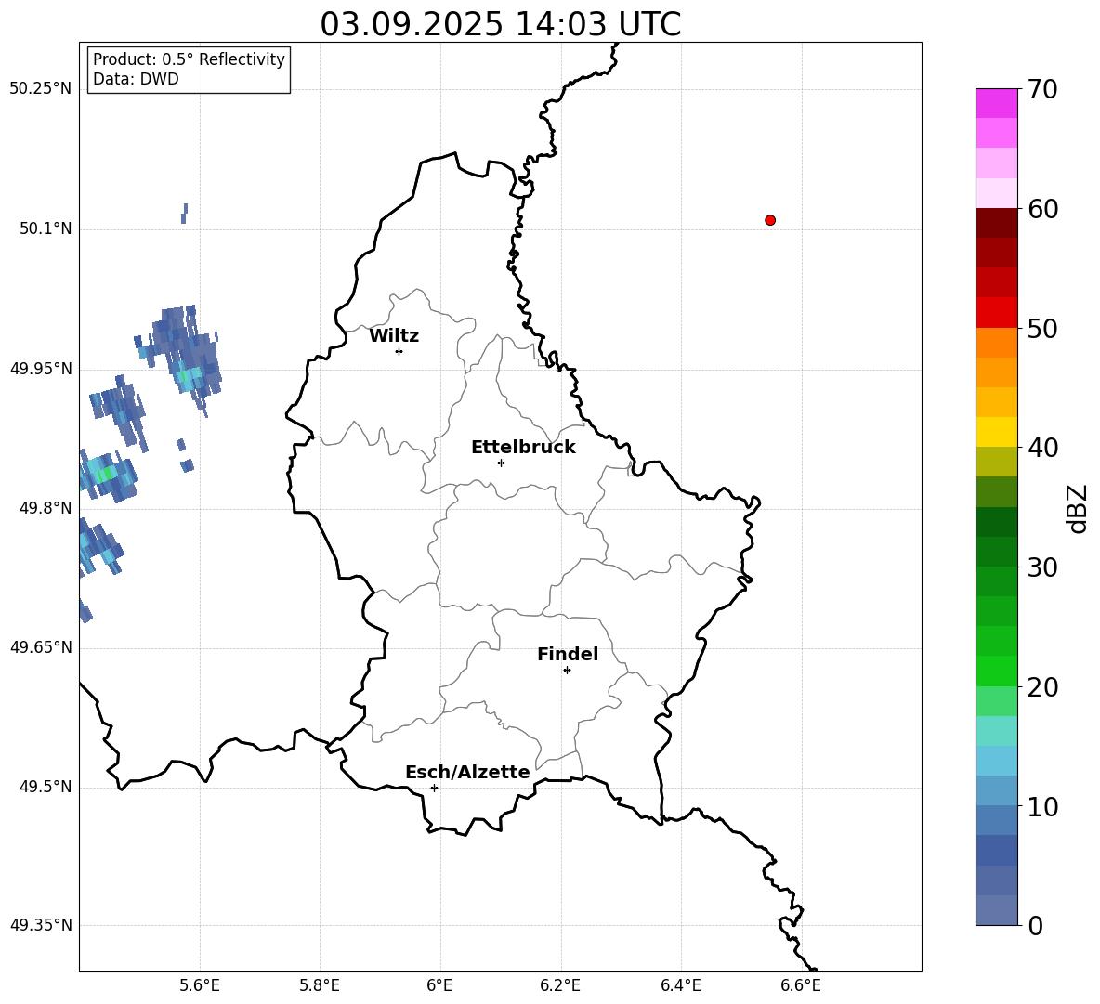Viewport: 1100px width, 1004px height.
Task: Click the title '03.09.2025 14:03 UTC'
Action: (x=501, y=24)
